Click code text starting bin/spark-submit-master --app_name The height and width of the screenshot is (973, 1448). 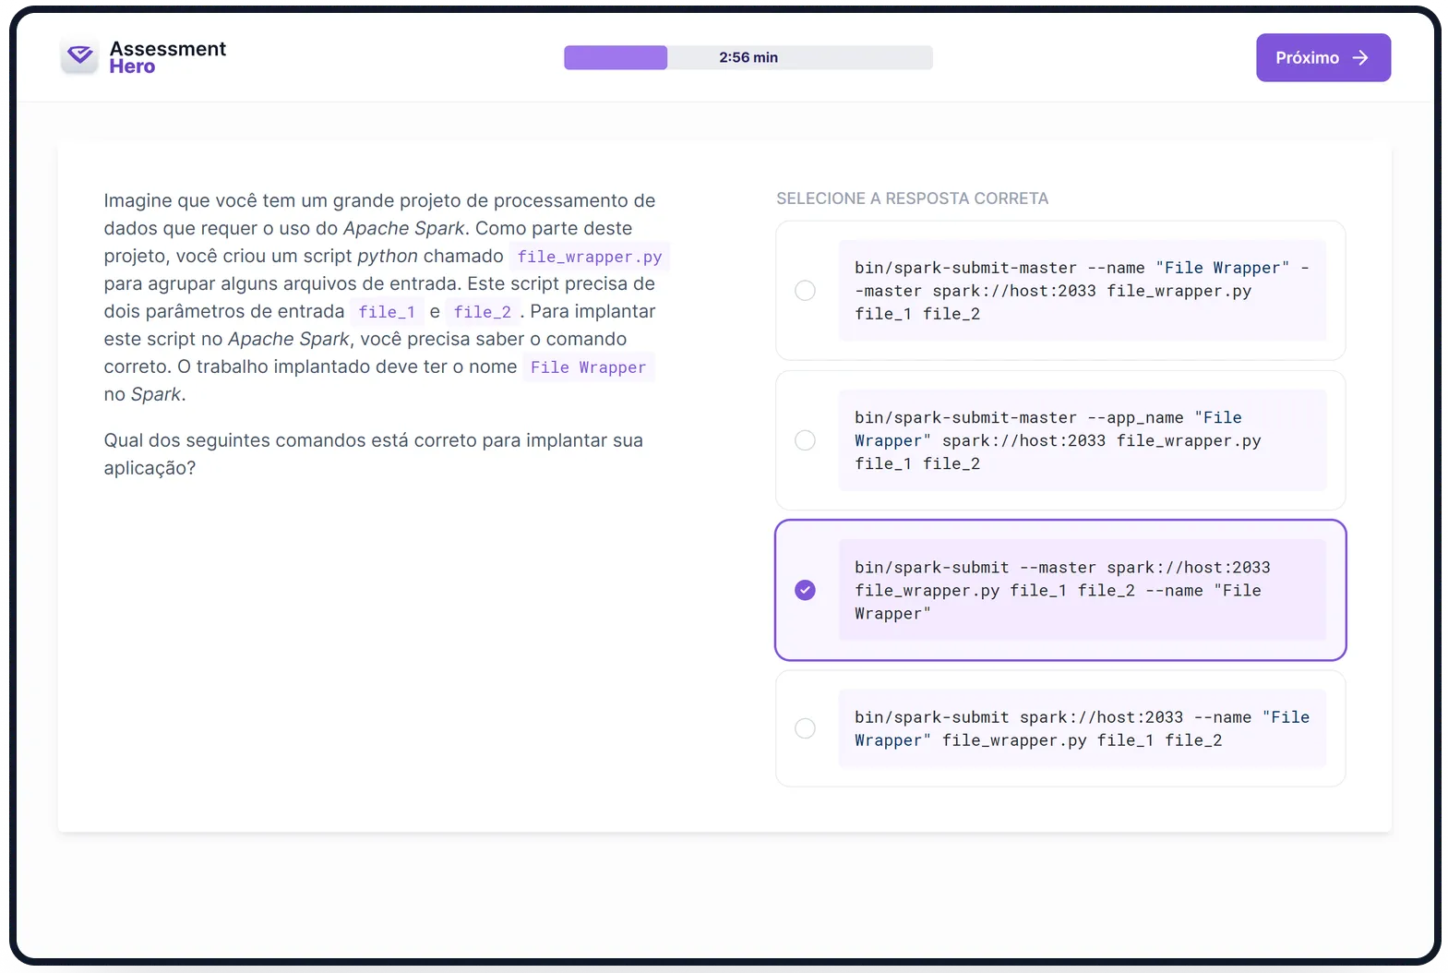point(1058,440)
